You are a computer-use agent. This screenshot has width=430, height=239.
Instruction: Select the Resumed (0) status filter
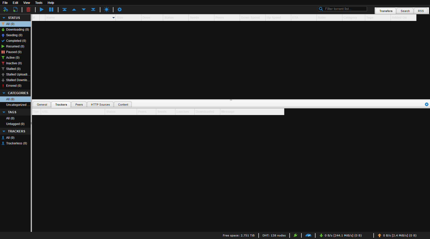(15, 46)
